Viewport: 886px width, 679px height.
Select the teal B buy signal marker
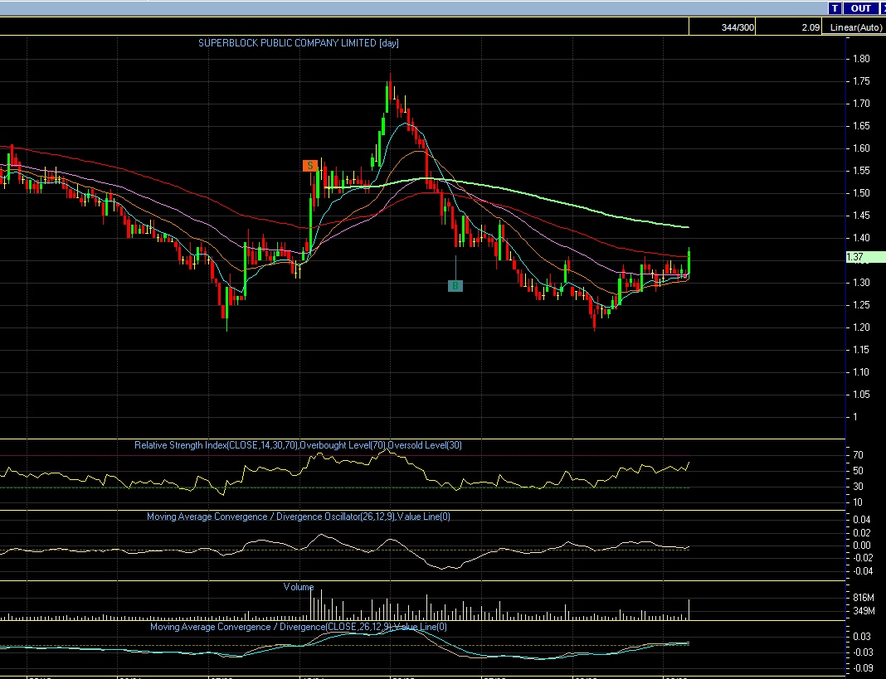point(455,286)
